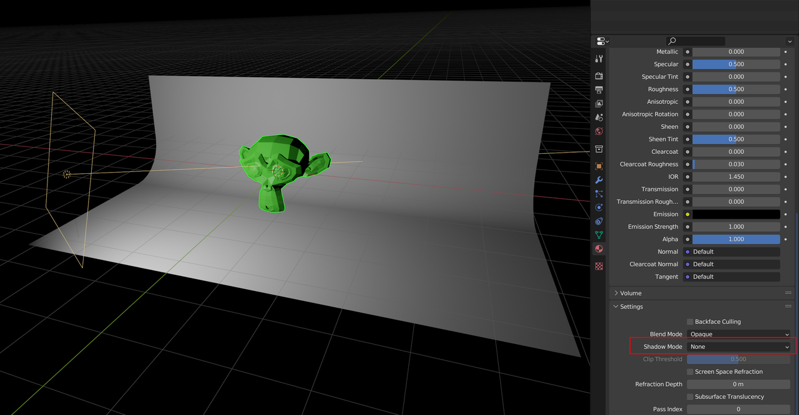Click the Emission Strength value field
Screen dimensions: 799x415
(736, 227)
